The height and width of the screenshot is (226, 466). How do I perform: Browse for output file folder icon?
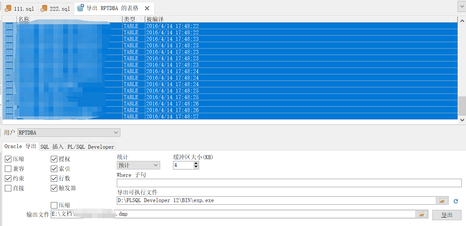421,214
